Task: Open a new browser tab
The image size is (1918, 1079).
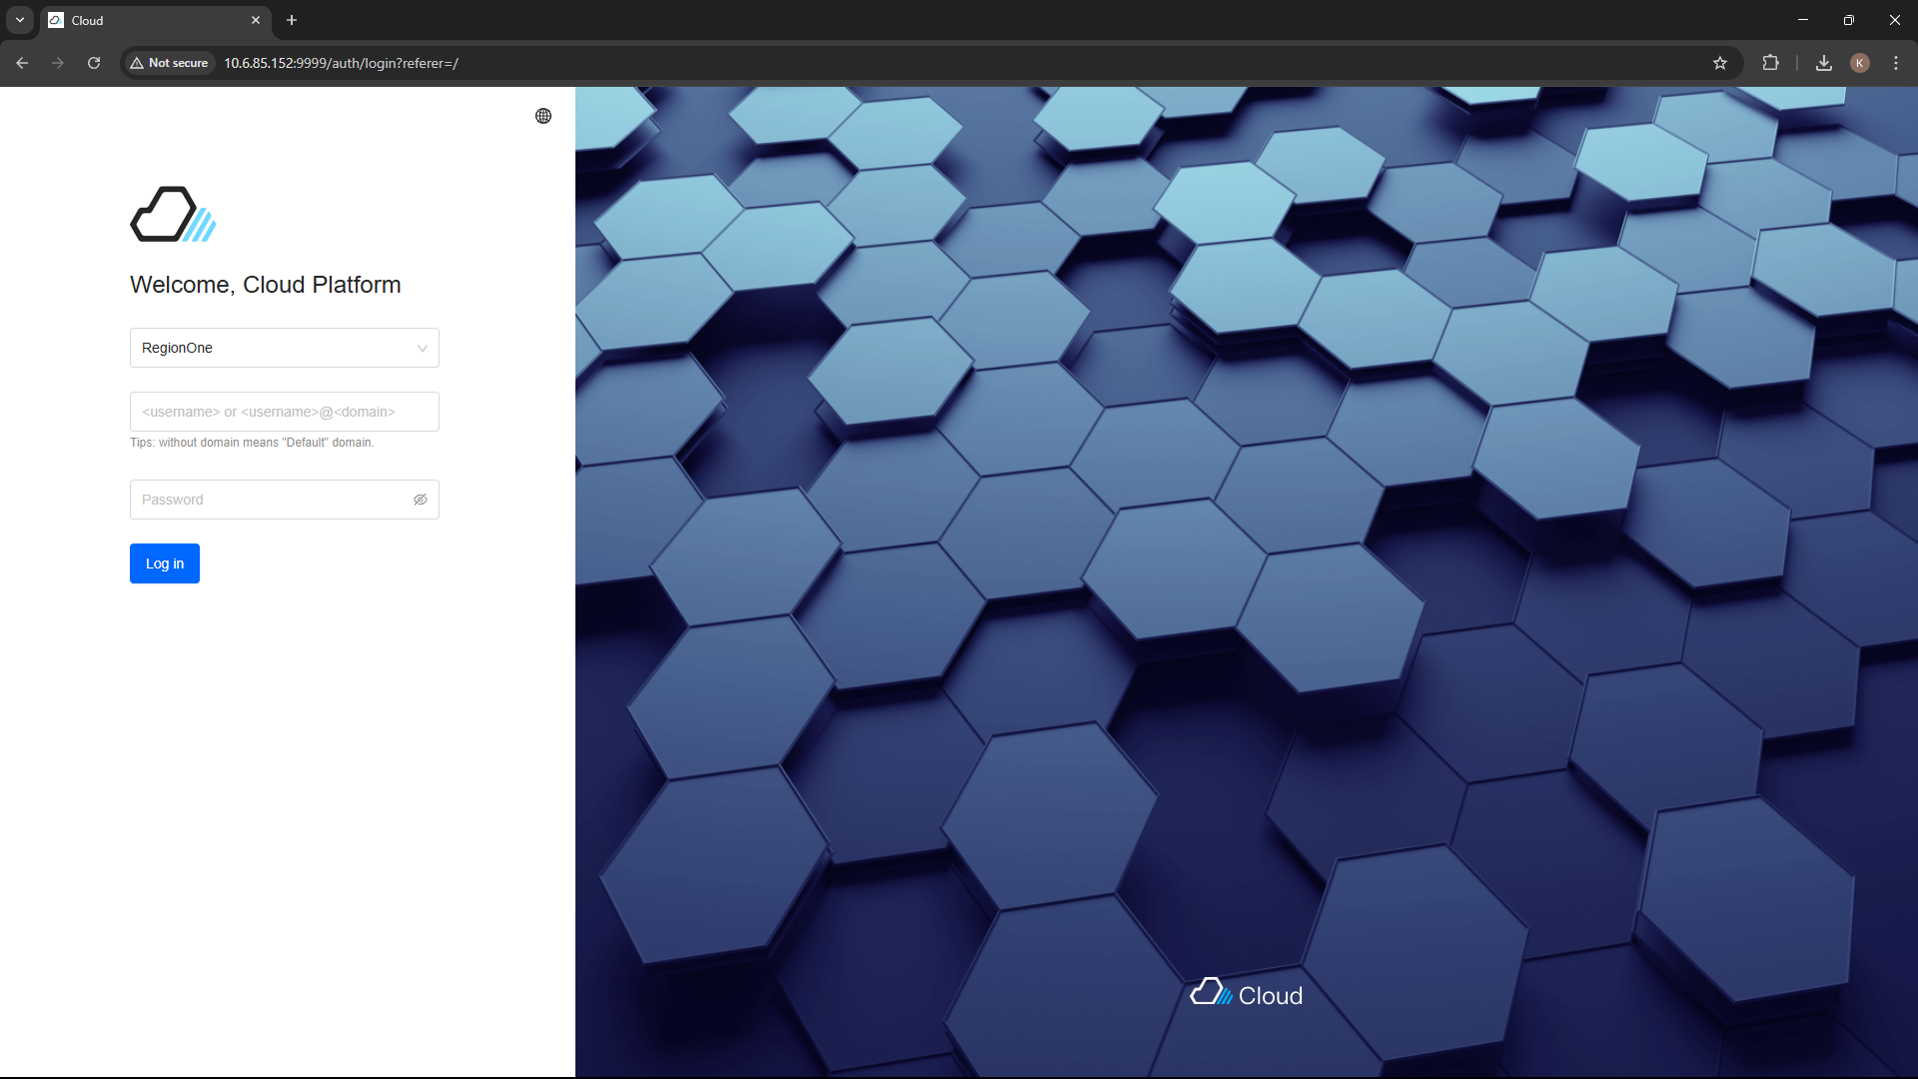Action: (291, 20)
